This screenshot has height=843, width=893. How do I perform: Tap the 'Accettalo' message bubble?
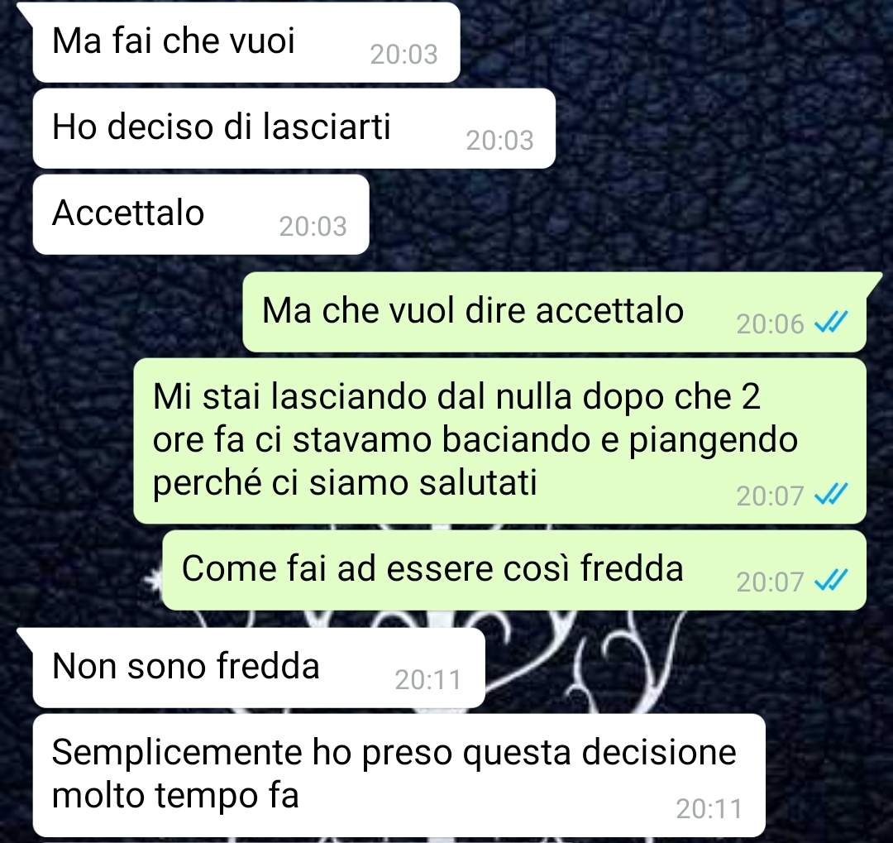click(x=200, y=214)
